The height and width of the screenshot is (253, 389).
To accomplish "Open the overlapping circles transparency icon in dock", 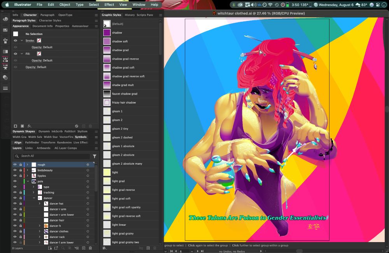I will 5,77.
